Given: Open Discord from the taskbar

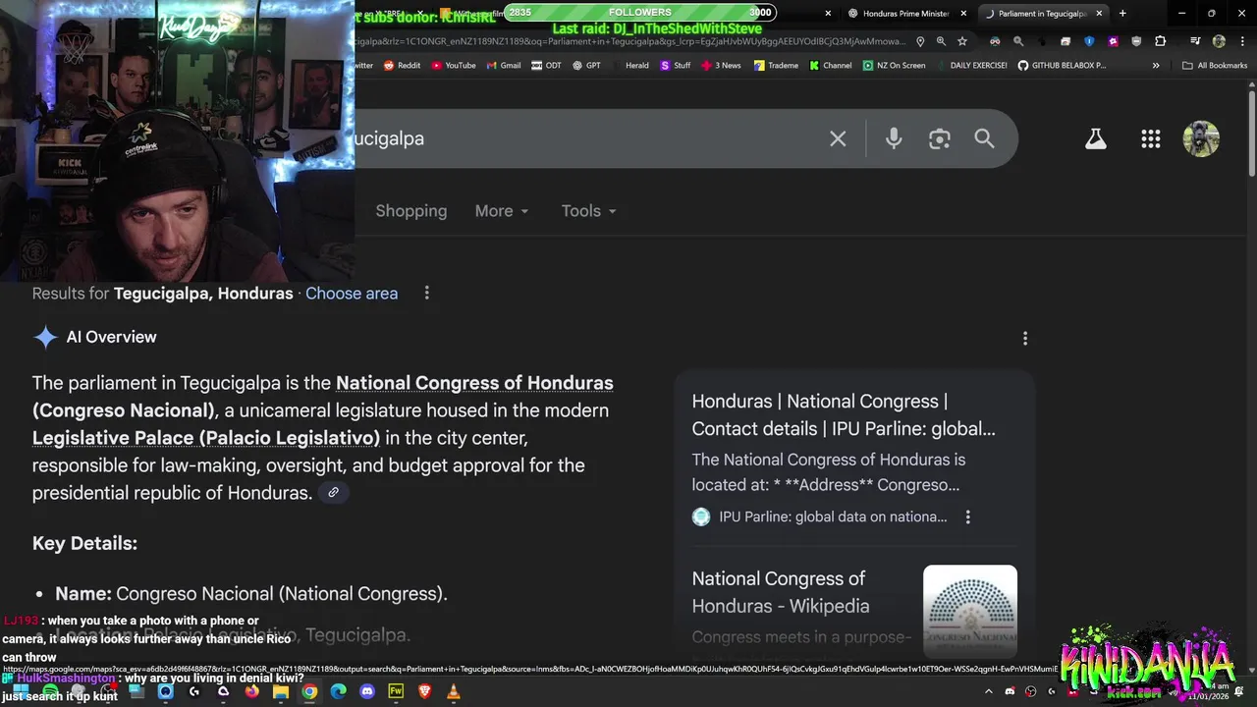Looking at the screenshot, I should pos(367,691).
